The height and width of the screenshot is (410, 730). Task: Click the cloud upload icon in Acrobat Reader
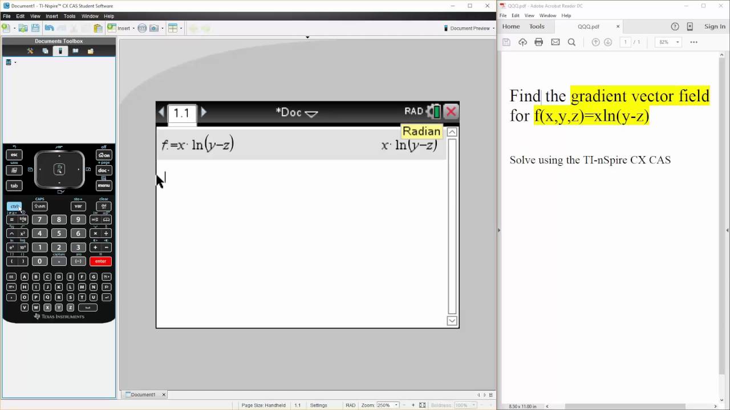click(x=522, y=42)
